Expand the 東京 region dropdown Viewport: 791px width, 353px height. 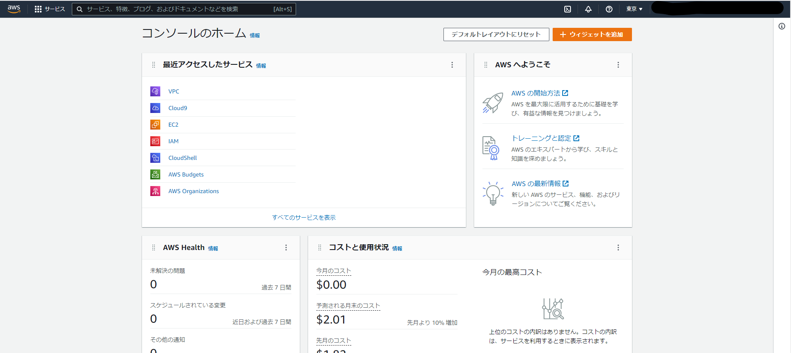(634, 9)
